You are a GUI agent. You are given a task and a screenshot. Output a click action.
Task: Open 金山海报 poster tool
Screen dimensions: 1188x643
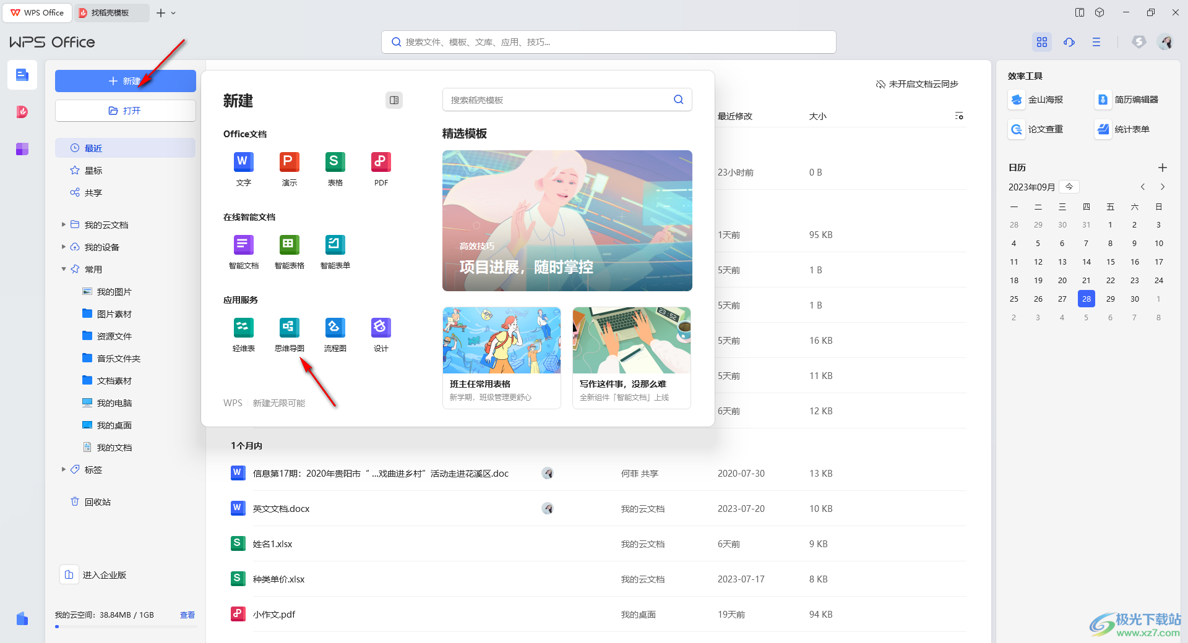1036,100
